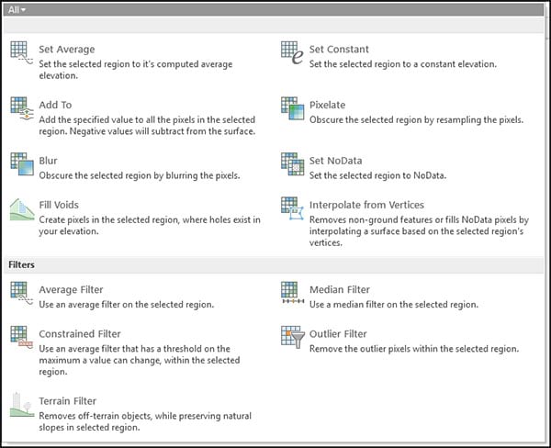Select the Set Constant icon

(x=291, y=54)
